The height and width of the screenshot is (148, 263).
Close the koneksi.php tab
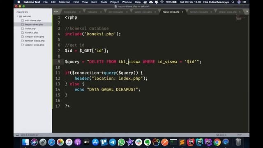click(80, 12)
